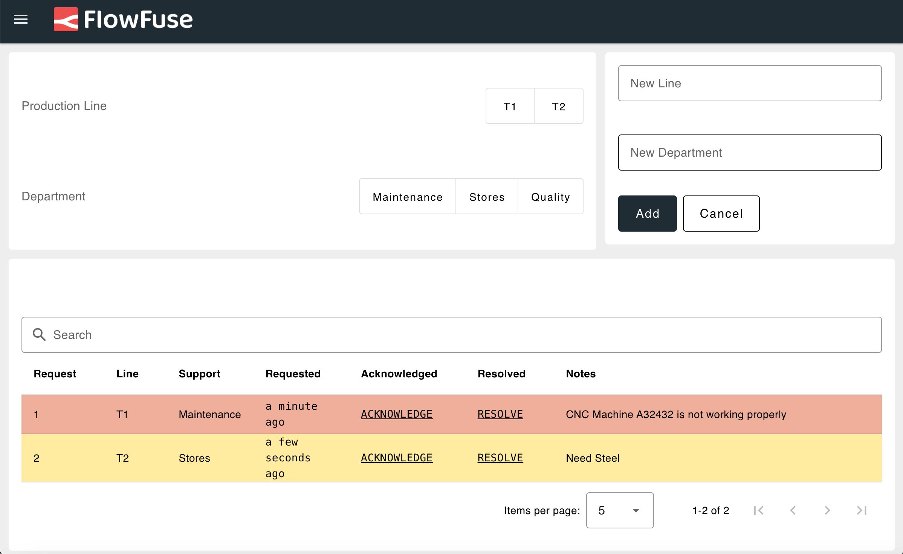Select the T1 production line button
Image resolution: width=903 pixels, height=554 pixels.
coord(510,106)
